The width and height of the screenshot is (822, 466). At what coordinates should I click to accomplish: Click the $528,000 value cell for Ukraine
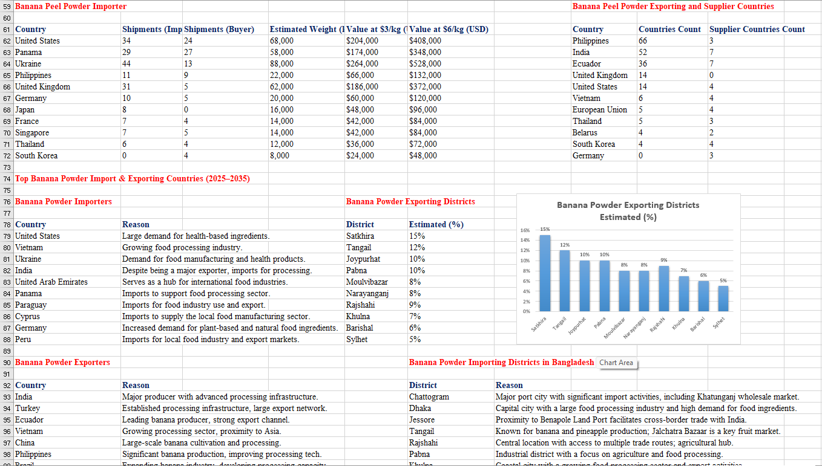[425, 63]
